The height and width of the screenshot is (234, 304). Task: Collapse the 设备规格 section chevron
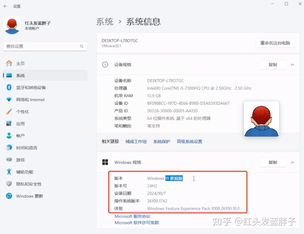pos(292,65)
